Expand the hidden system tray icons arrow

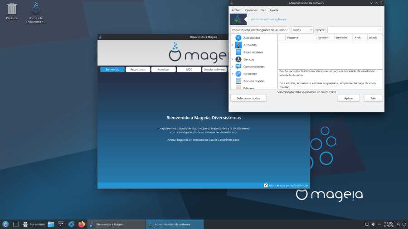[379, 224]
